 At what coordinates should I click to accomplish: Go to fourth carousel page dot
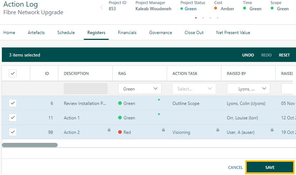click(x=218, y=18)
